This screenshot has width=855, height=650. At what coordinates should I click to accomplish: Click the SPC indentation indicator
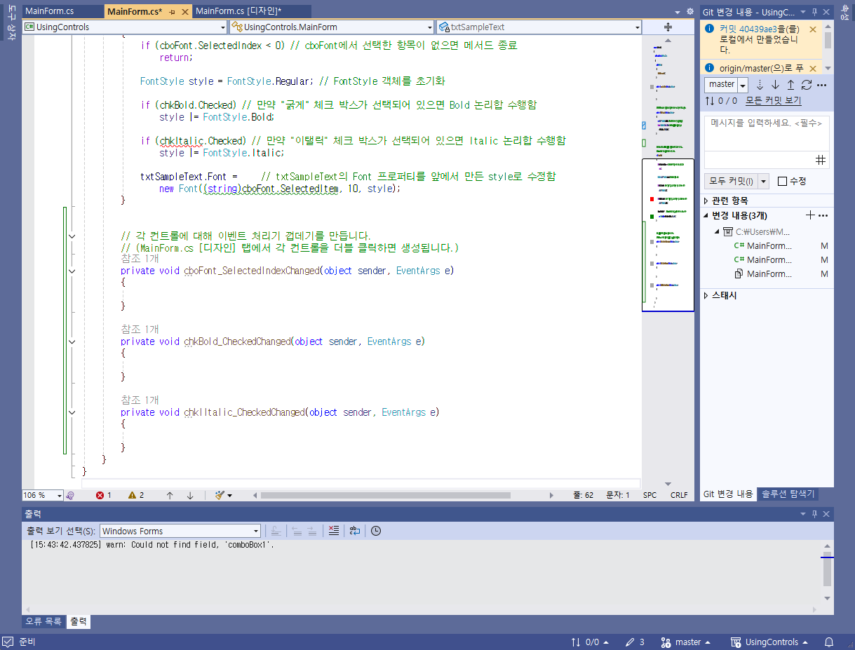point(650,495)
